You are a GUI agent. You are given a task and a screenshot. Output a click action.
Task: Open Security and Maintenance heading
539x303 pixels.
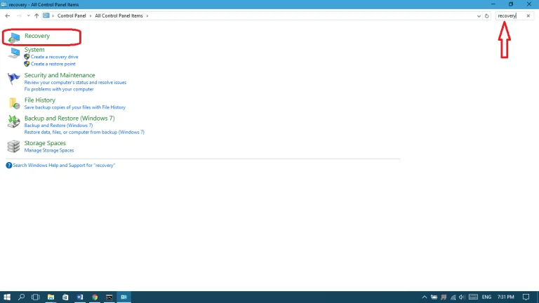pos(60,75)
